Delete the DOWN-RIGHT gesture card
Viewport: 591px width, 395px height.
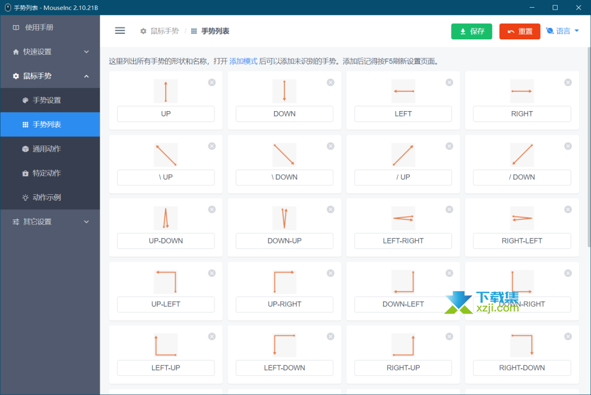568,273
